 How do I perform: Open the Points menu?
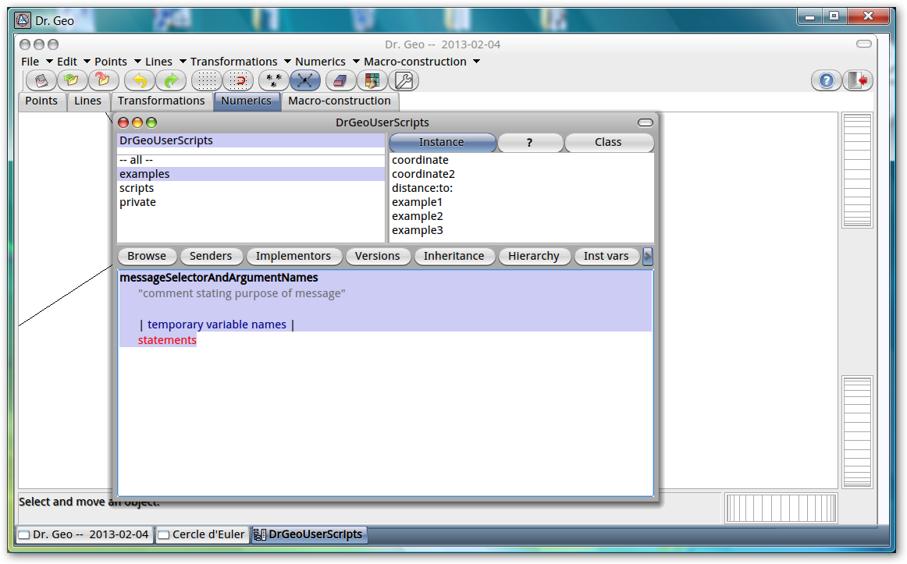[x=117, y=62]
